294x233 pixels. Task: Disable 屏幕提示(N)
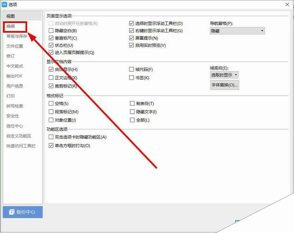131,38
